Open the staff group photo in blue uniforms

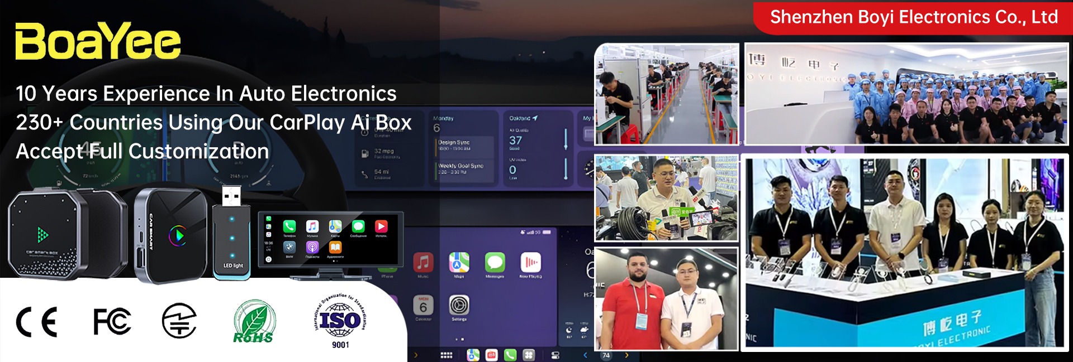[x=906, y=94]
